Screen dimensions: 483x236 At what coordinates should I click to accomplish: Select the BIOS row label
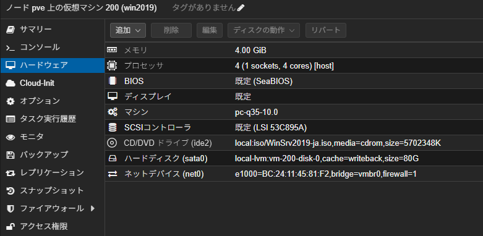pyautogui.click(x=134, y=81)
